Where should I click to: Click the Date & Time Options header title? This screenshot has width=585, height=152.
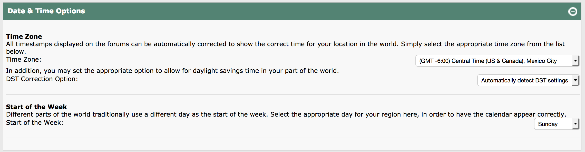[x=46, y=11]
